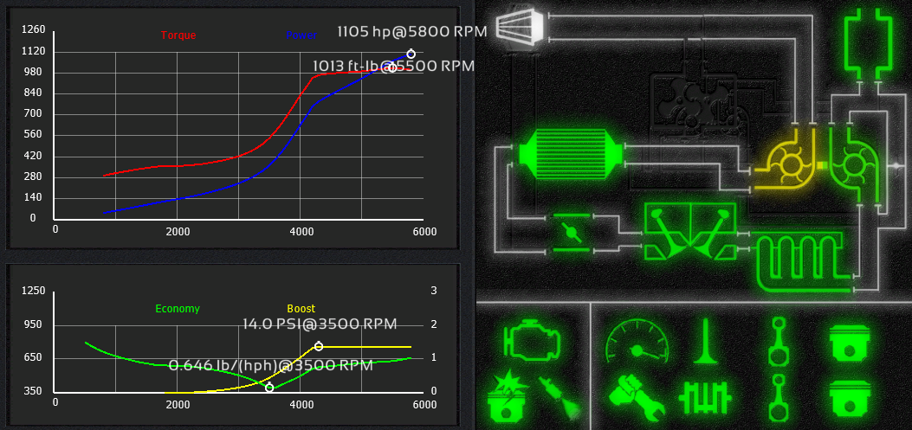Screen dimensions: 912x430
Task: Select the upper connecting rod icon
Action: tap(779, 341)
